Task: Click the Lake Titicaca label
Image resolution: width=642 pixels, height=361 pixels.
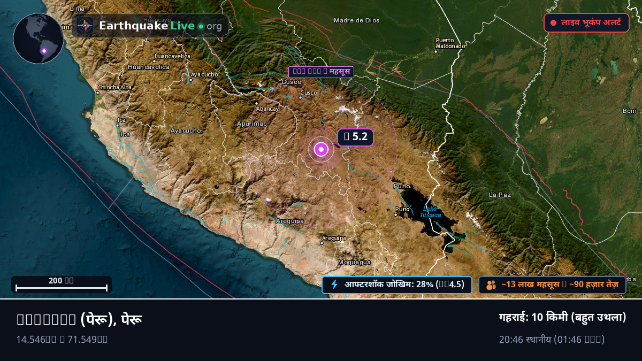Action: [x=431, y=212]
